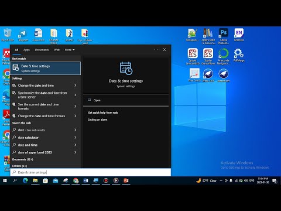Image resolution: width=281 pixels, height=211 pixels.
Task: Close the search panel with X
Action: coord(165,50)
